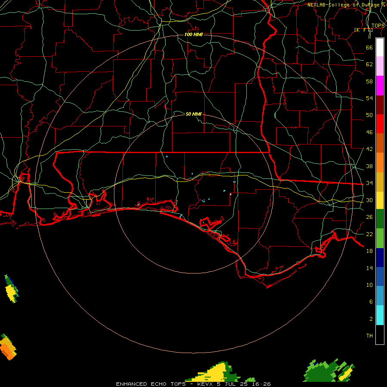Click the orange echo cell at bottom left

8,347
